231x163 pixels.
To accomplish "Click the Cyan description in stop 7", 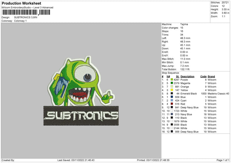I will (x=183, y=100).
